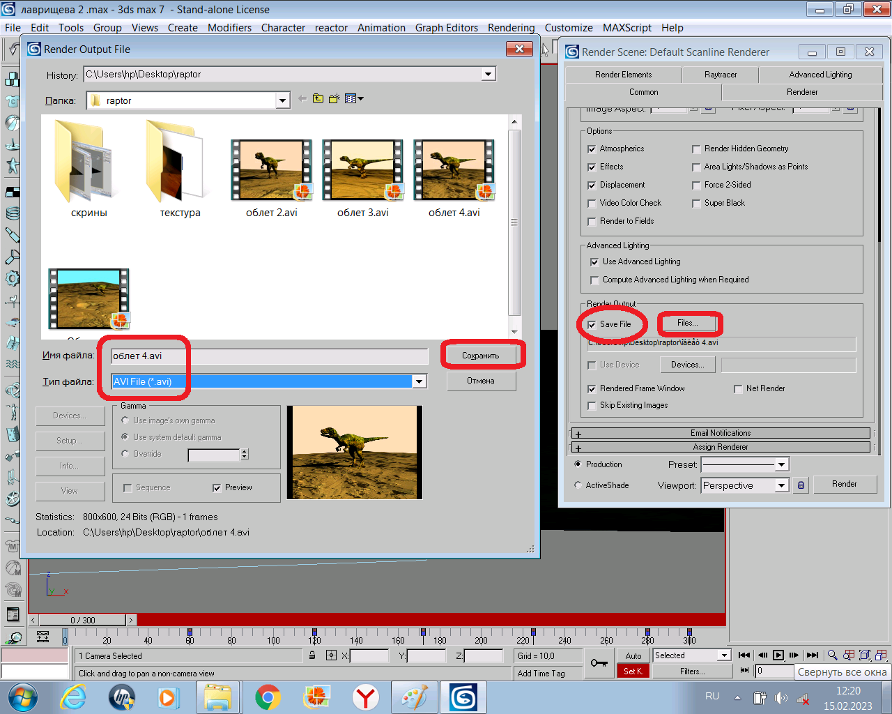Click the Zoom Extents icon

865,655
